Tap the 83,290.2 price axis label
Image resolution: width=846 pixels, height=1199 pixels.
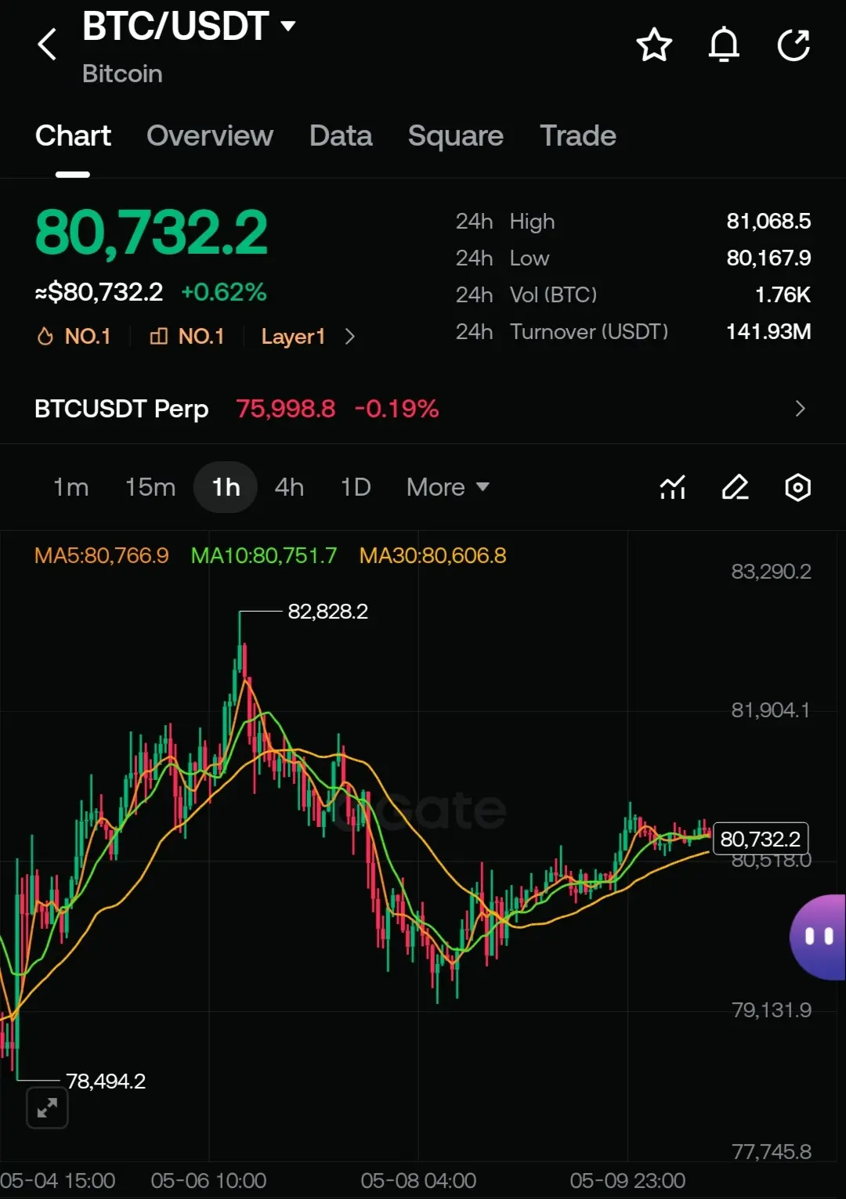tap(771, 572)
